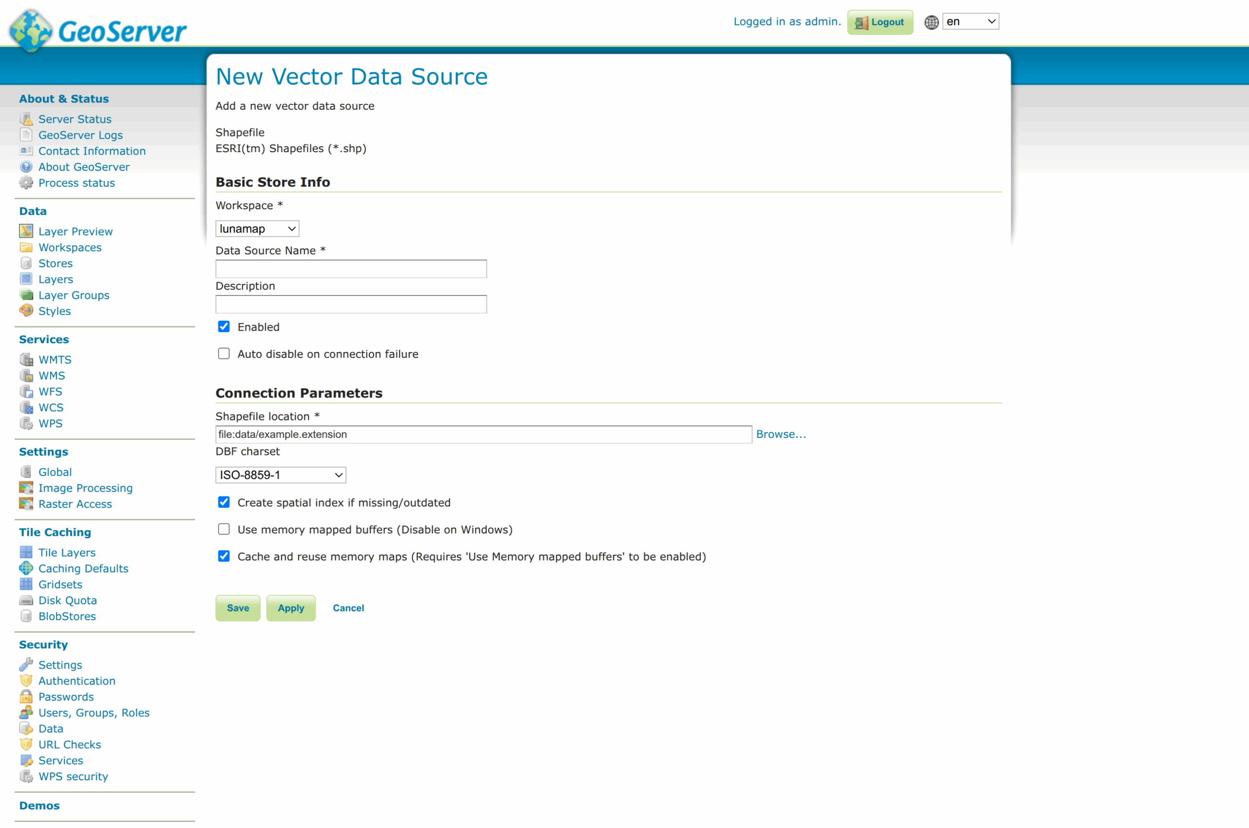Click the Layer Preview map icon
Screen dimensions: 1249x828
26,231
